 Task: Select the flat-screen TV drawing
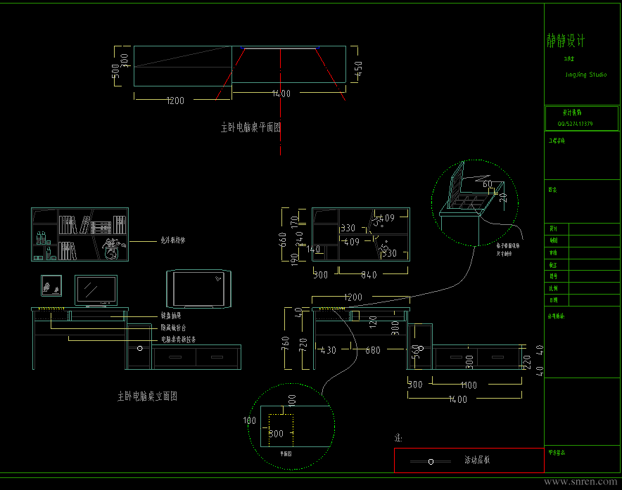198,289
